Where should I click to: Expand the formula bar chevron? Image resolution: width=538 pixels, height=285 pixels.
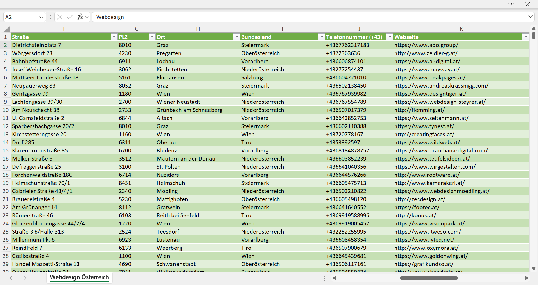(x=530, y=17)
